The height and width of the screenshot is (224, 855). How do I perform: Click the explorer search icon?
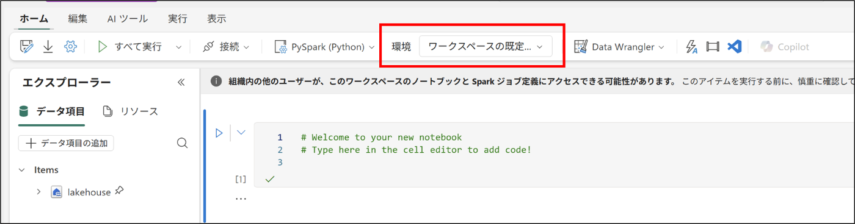[182, 143]
